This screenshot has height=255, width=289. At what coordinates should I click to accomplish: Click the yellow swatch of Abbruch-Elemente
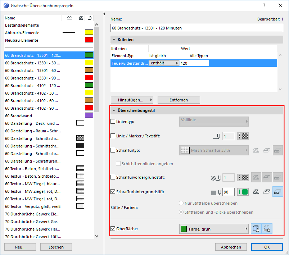click(x=89, y=32)
